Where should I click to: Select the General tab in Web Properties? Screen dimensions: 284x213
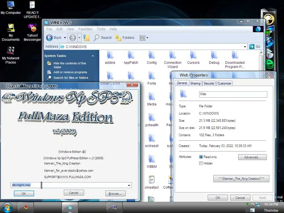[x=182, y=83]
